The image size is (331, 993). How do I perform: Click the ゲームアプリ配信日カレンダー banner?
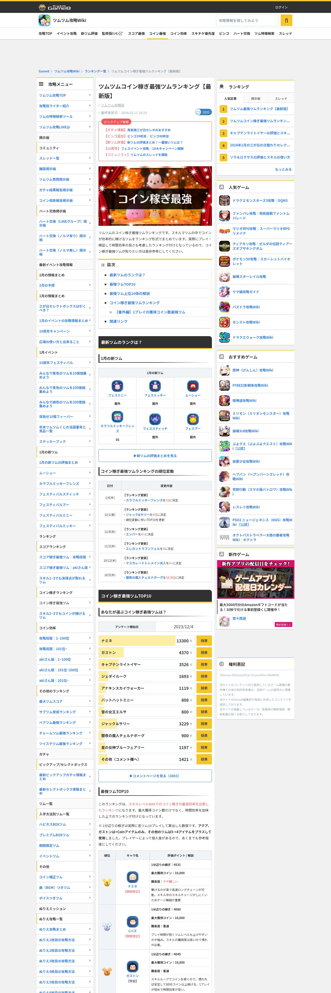click(255, 579)
